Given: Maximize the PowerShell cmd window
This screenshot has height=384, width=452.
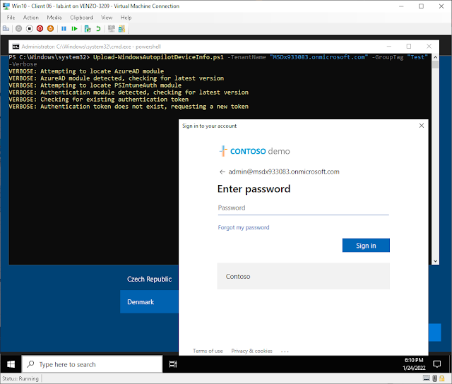Looking at the screenshot, I should point(409,47).
